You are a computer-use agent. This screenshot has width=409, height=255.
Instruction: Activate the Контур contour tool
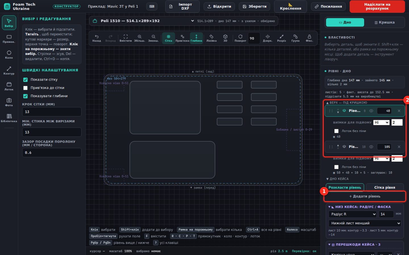tap(9, 71)
